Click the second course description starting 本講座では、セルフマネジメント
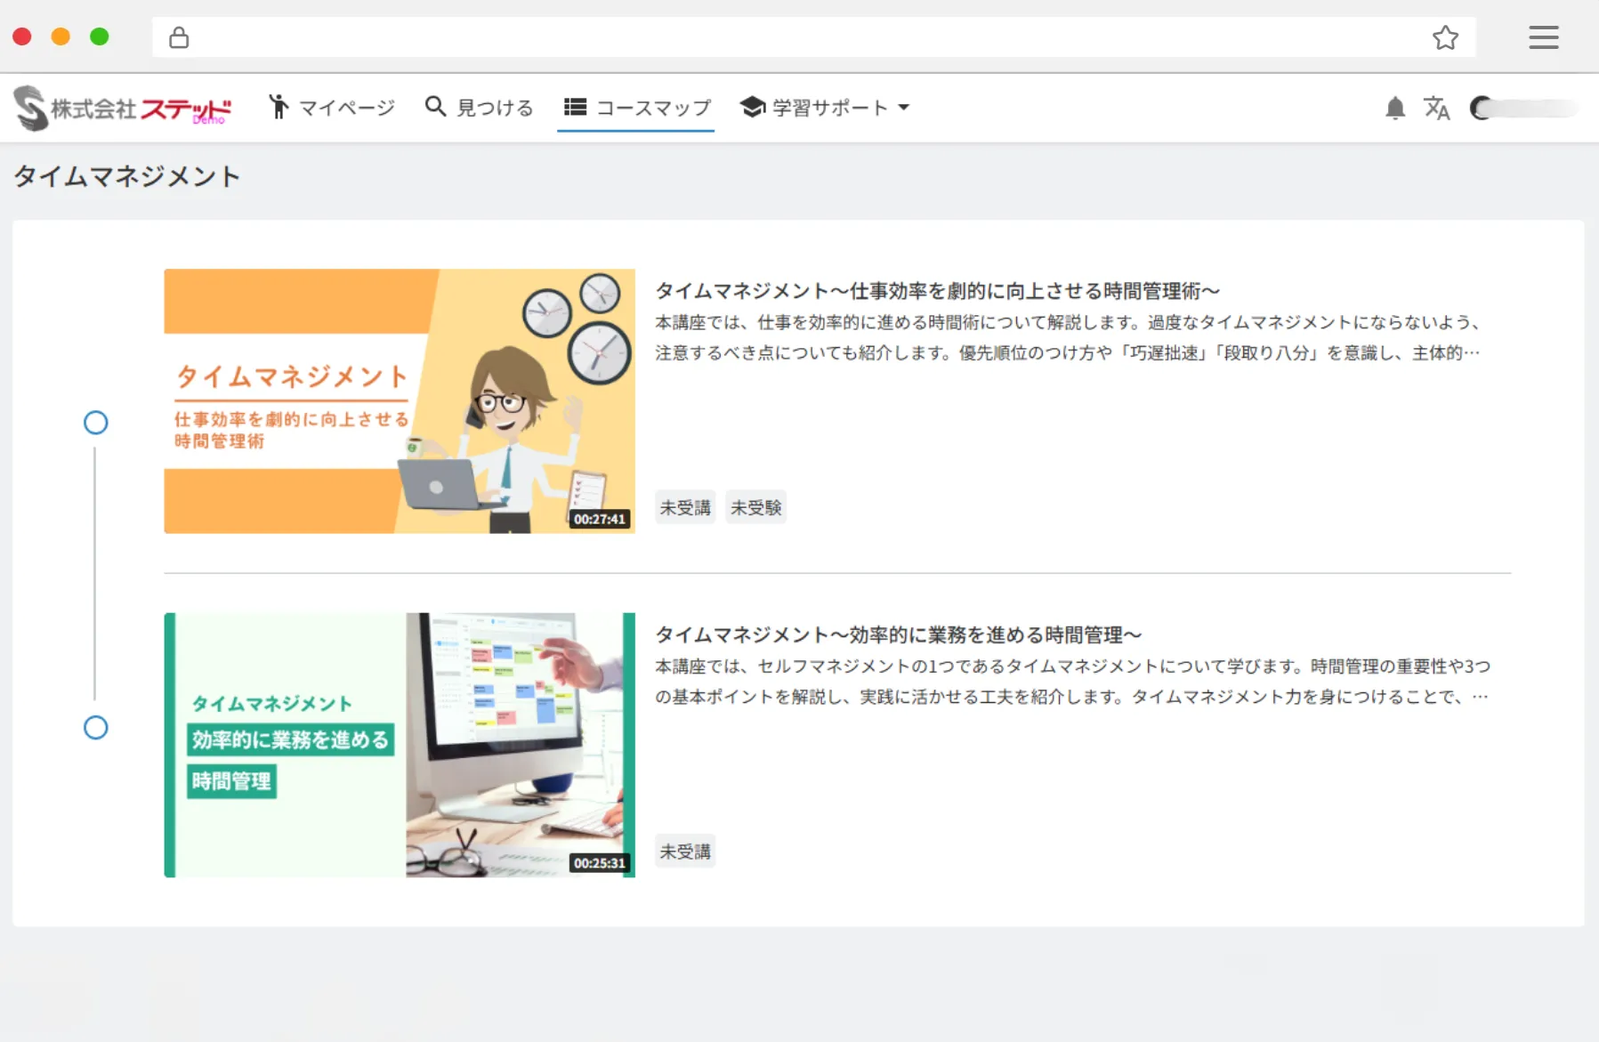This screenshot has width=1599, height=1042. [x=1072, y=682]
